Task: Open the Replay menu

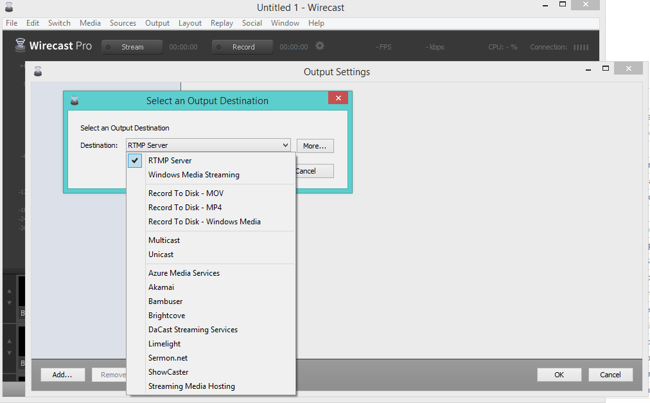Action: [222, 22]
